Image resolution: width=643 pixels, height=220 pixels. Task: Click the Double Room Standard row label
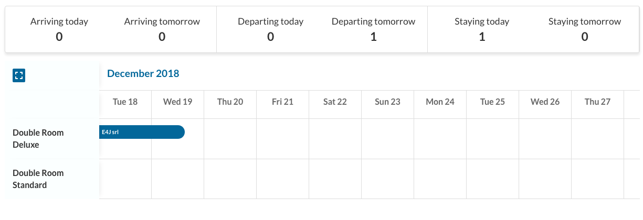pos(38,179)
